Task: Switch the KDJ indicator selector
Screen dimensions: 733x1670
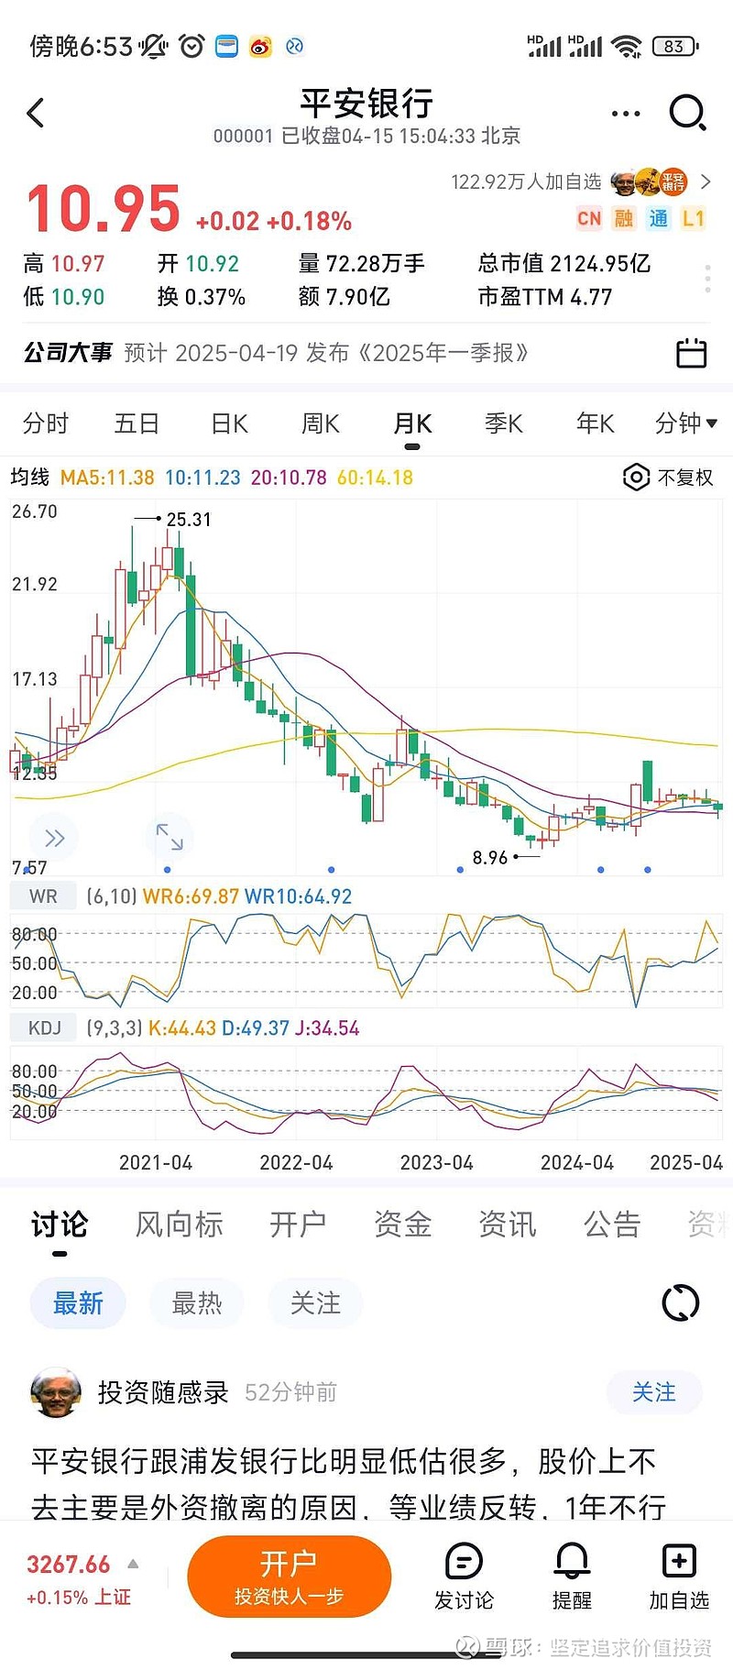Action: click(x=44, y=1028)
